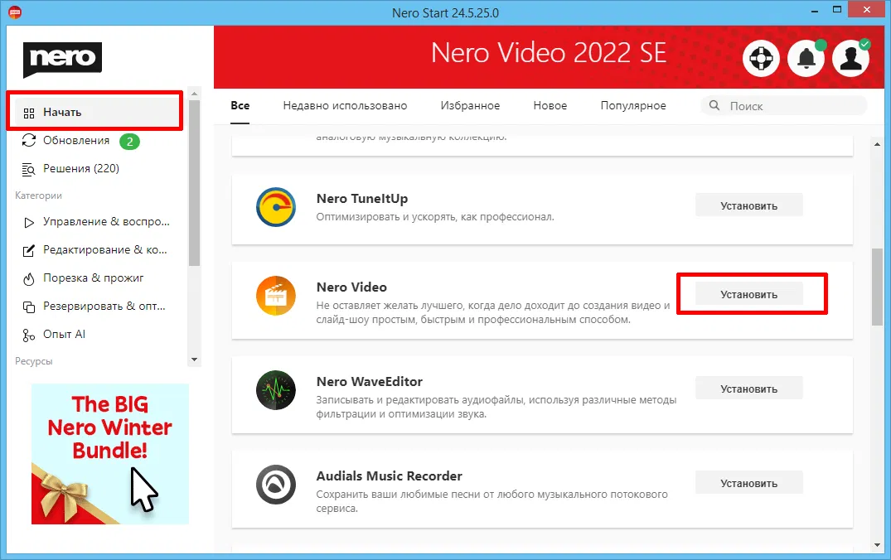Switch to the Популярное tab

click(x=633, y=106)
